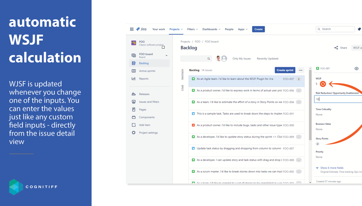Image resolution: width=362 pixels, height=206 pixels.
Task: Select the FOO-897 issue row
Action: [246, 81]
